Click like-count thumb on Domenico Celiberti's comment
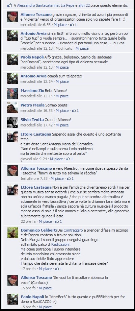The height and width of the screenshot is (311, 135). (57, 269)
